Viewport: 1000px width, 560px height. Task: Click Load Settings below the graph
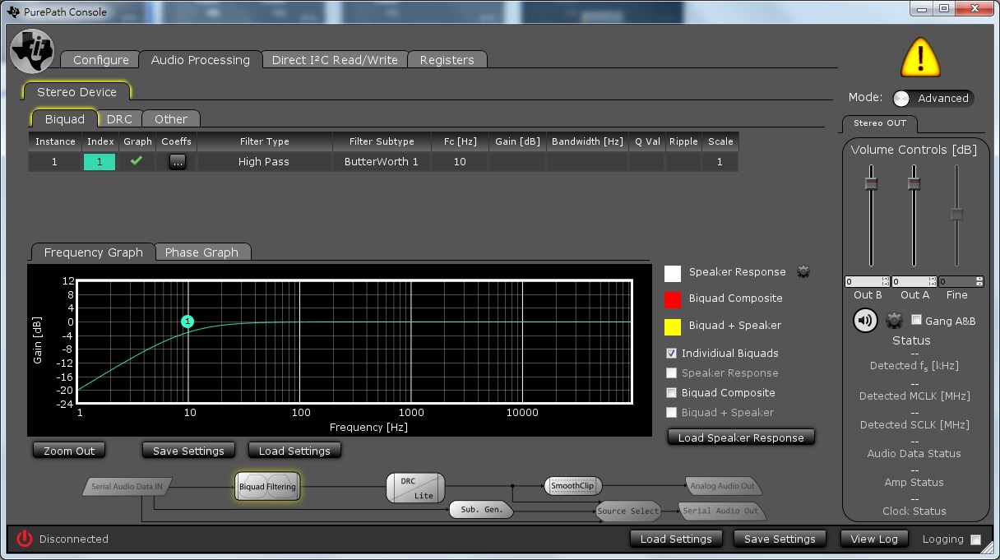click(x=294, y=451)
